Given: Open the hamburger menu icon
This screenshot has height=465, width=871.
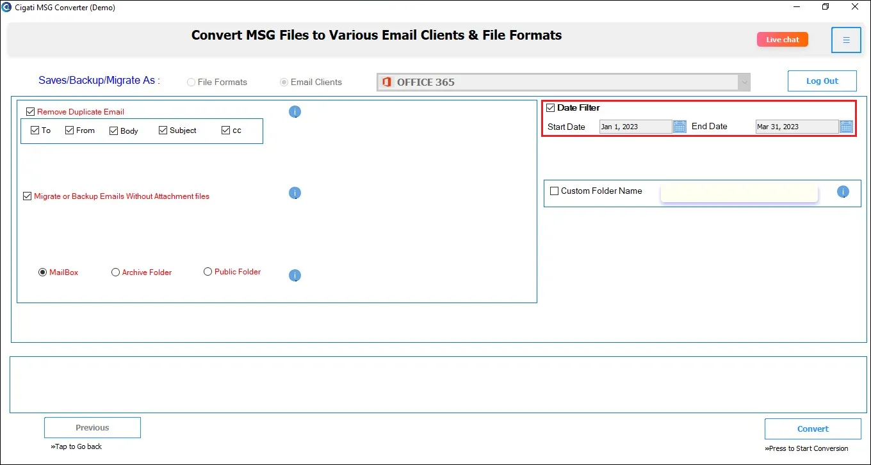Looking at the screenshot, I should pyautogui.click(x=846, y=40).
